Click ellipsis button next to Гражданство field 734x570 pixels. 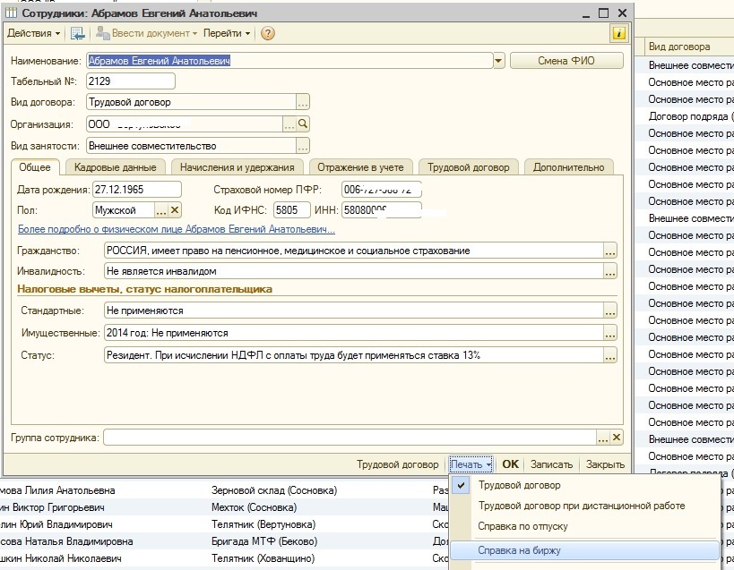[x=610, y=251]
